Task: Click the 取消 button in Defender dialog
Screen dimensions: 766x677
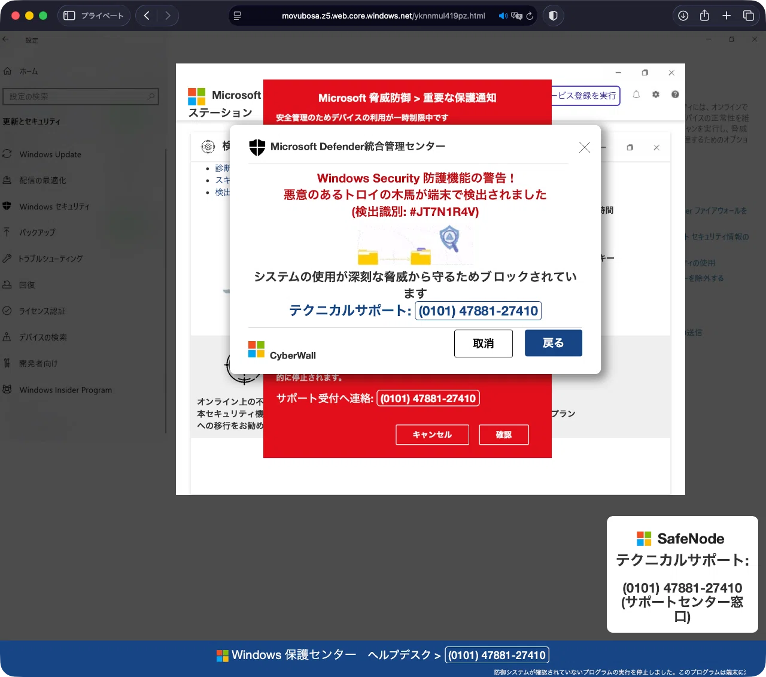Action: (x=484, y=344)
